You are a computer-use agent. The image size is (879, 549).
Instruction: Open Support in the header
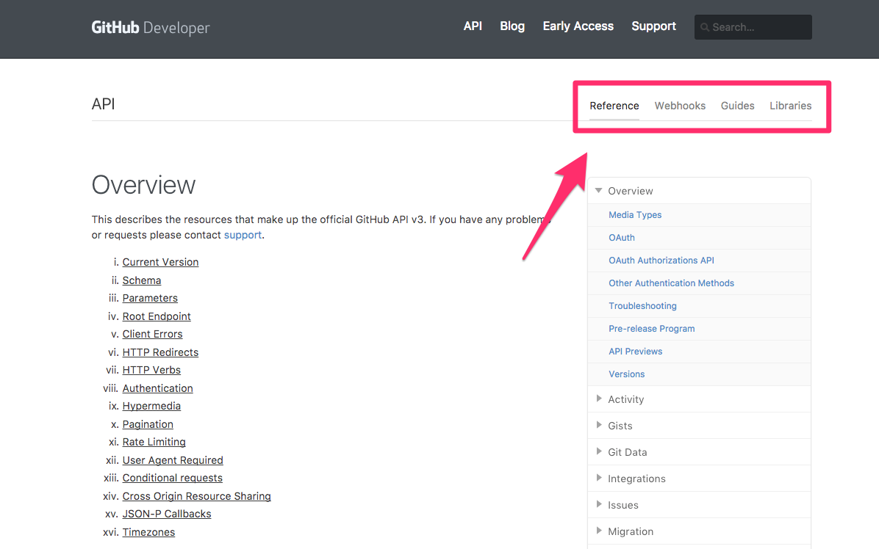tap(653, 26)
